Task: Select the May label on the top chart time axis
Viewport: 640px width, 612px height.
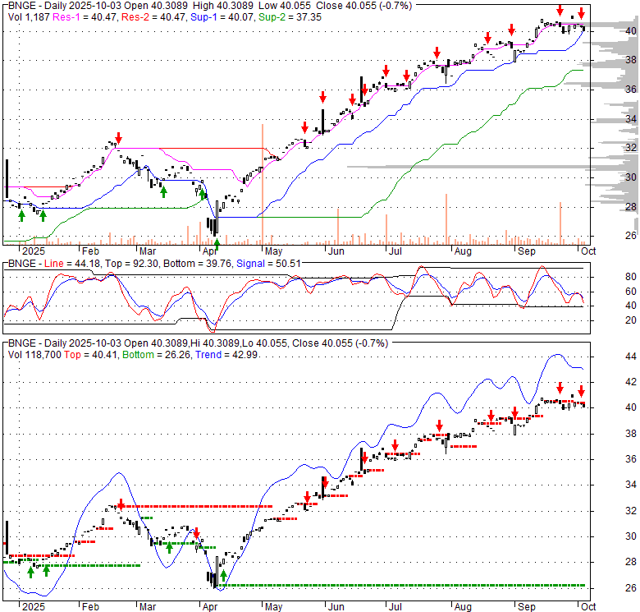Action: coord(273,251)
